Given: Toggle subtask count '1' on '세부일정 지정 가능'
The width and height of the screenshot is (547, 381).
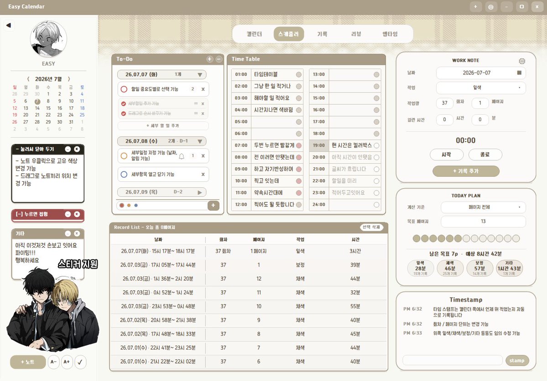Looking at the screenshot, I should pos(193,156).
